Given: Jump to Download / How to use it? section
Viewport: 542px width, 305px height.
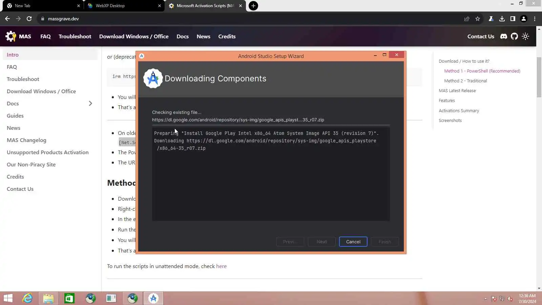Looking at the screenshot, I should pos(464,61).
